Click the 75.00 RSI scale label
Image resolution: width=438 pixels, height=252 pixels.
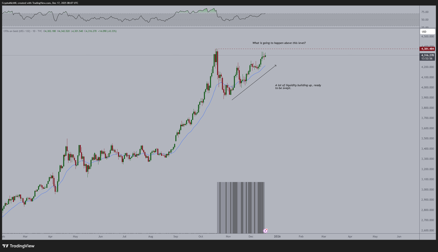tap(425, 12)
